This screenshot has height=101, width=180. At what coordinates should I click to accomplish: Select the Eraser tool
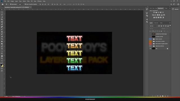[2, 36]
